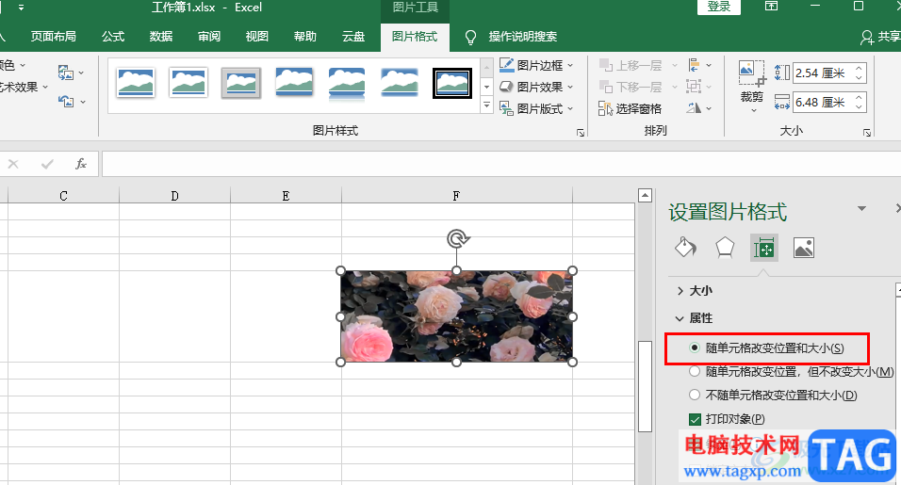Switch to the 云盘 tab
This screenshot has height=485, width=901.
coord(353,37)
